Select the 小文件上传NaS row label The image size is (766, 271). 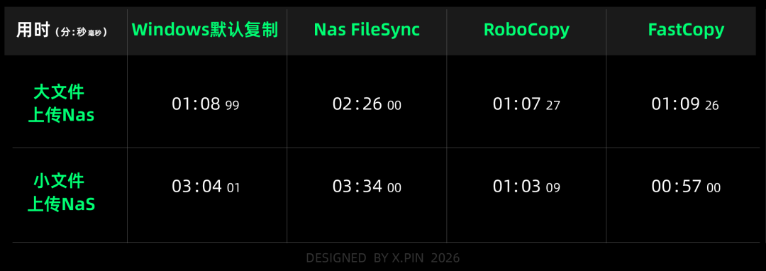click(x=62, y=193)
